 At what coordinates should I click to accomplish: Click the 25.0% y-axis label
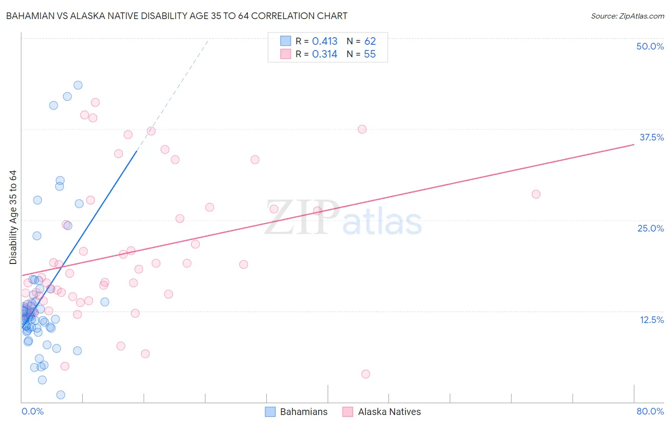[x=650, y=228]
